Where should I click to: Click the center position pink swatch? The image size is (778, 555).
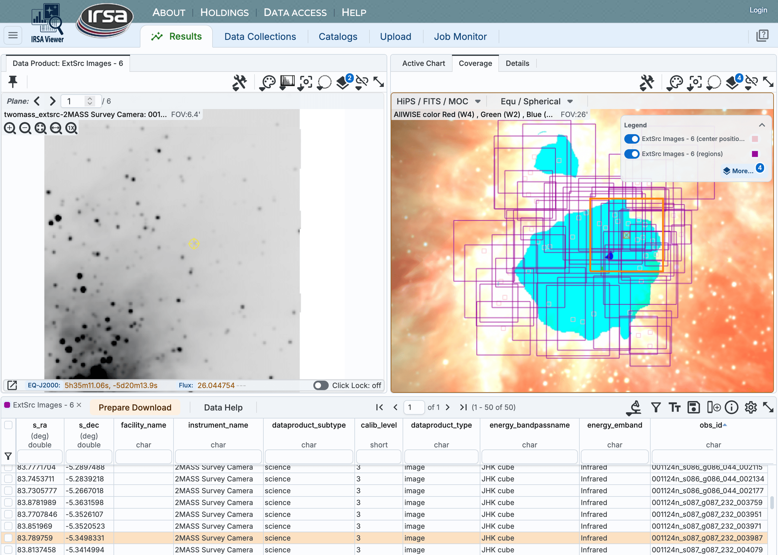pos(755,139)
